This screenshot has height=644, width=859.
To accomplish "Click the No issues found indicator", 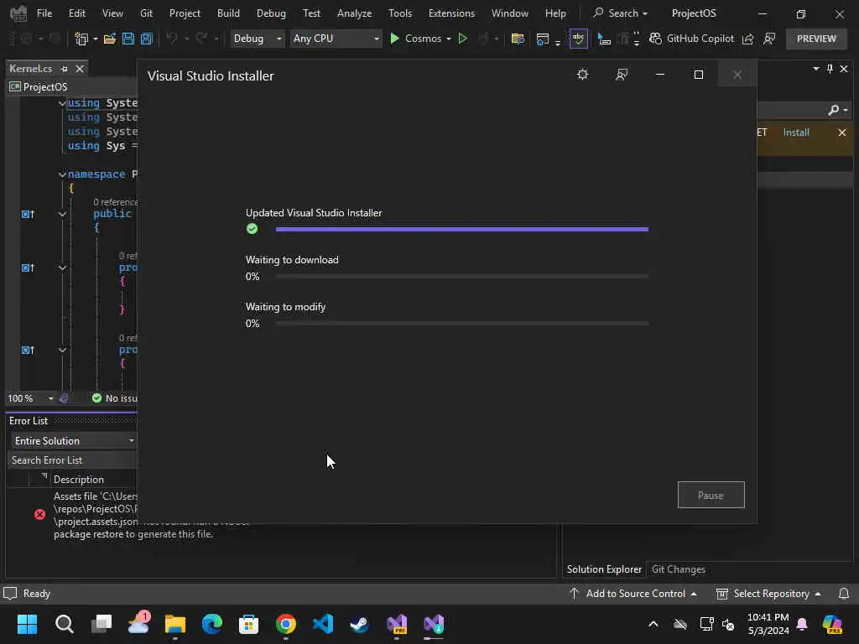I will click(x=114, y=398).
